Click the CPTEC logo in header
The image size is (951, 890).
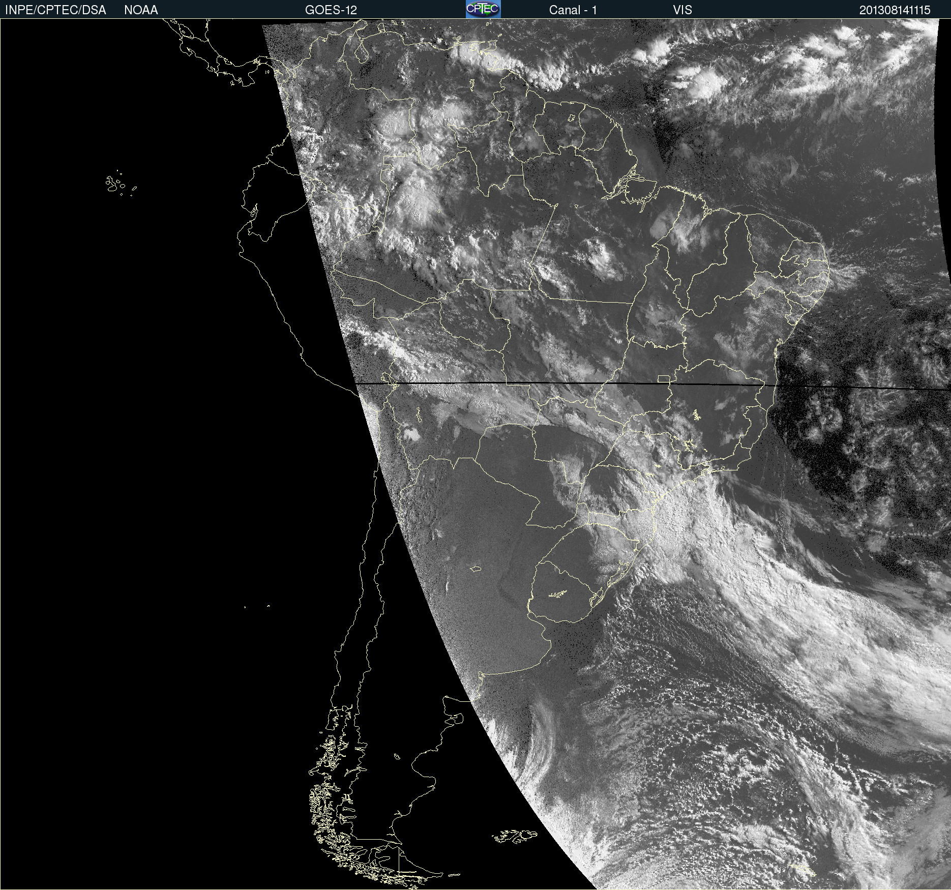(x=483, y=9)
